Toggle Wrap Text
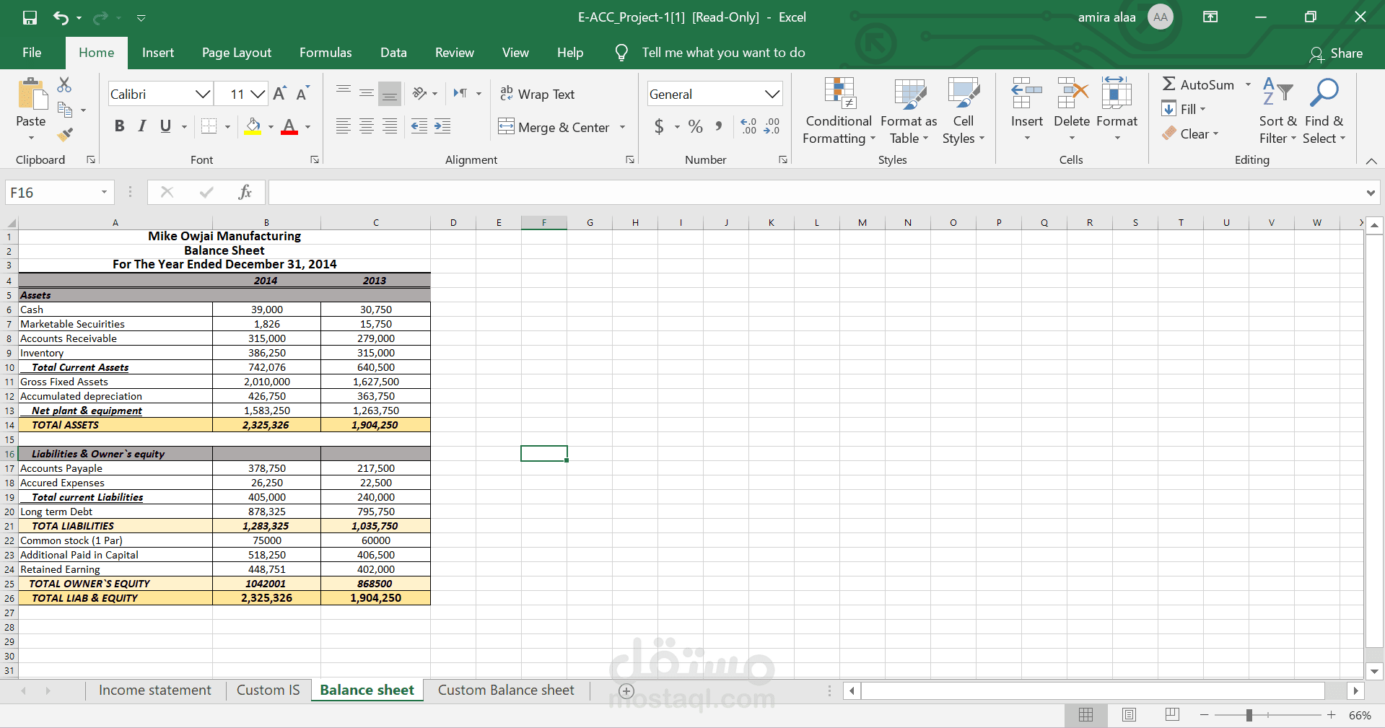Image resolution: width=1385 pixels, height=728 pixels. pos(538,94)
